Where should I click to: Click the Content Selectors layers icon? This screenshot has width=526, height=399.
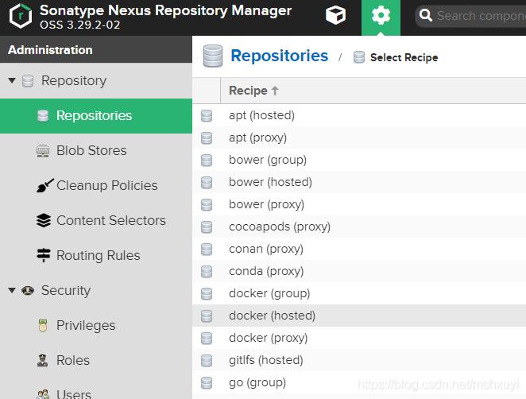tap(44, 220)
